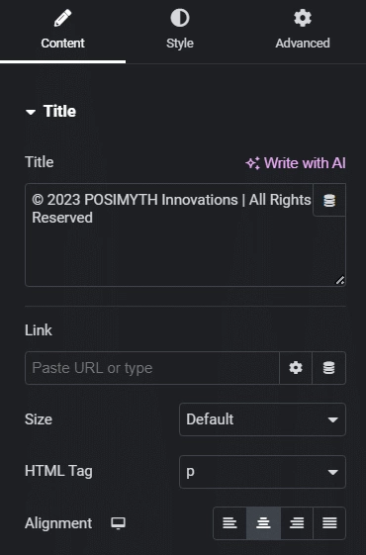Open dynamic tags for Link field
366x555 pixels.
coord(328,368)
